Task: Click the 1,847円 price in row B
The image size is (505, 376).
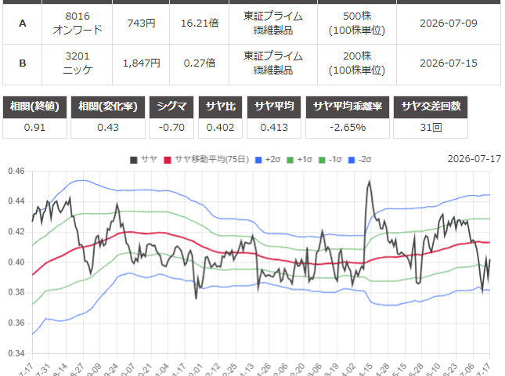Action: (x=142, y=63)
